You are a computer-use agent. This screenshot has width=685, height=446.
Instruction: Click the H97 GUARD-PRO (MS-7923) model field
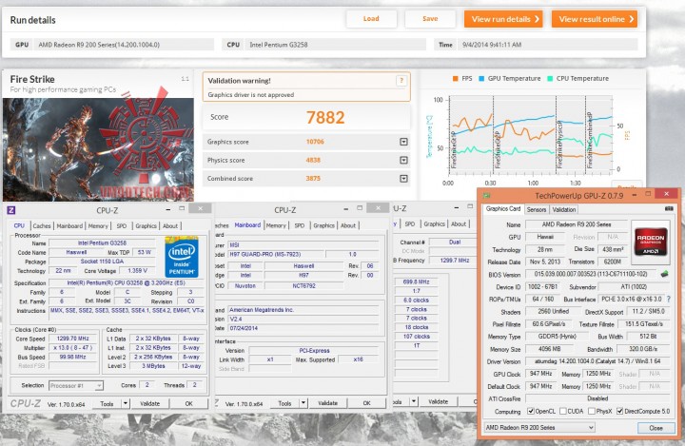[x=276, y=254]
